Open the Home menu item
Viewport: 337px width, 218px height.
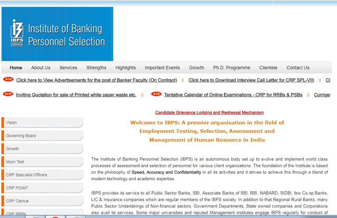pos(16,68)
